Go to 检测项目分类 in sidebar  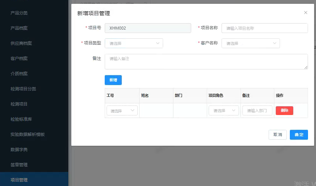pos(24,89)
